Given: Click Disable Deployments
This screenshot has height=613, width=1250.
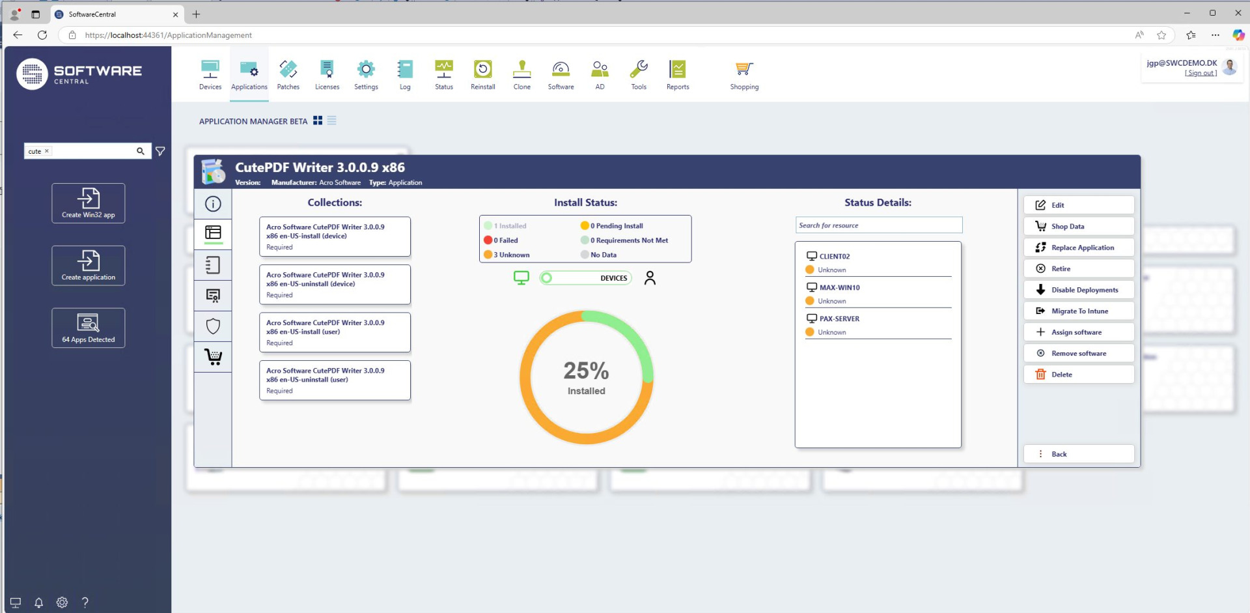Looking at the screenshot, I should [1079, 290].
